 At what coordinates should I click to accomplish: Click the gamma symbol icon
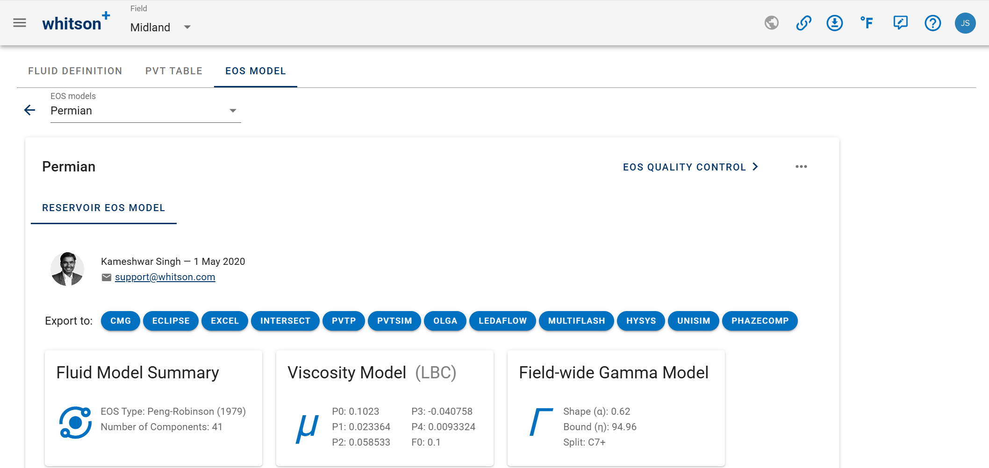(541, 422)
